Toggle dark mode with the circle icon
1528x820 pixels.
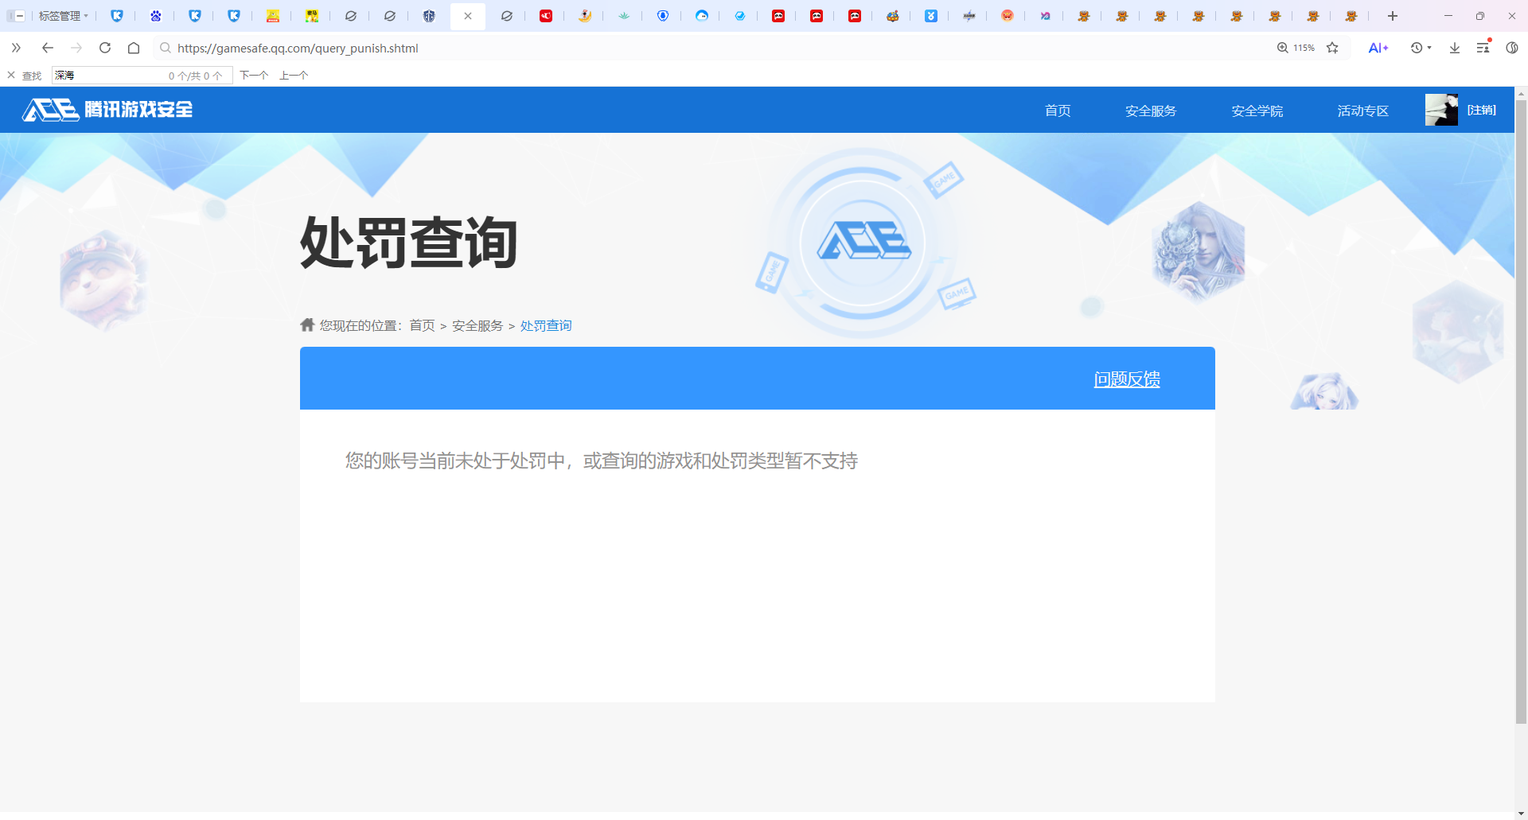(x=1512, y=48)
